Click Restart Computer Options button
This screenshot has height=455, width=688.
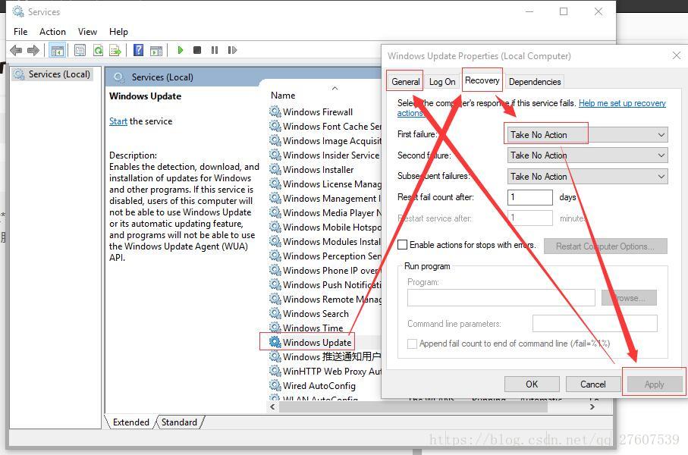click(x=605, y=246)
